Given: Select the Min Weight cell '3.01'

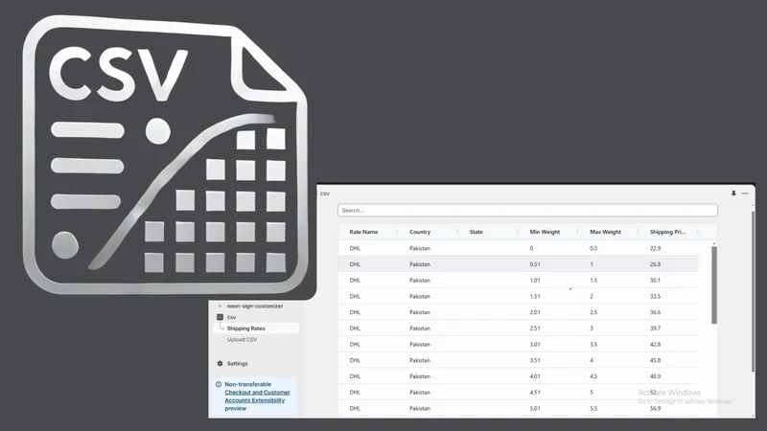Looking at the screenshot, I should point(535,345).
